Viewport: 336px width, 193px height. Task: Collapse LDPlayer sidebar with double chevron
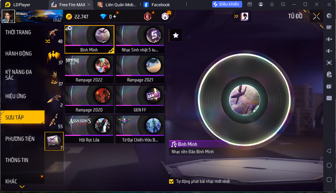pos(329,5)
